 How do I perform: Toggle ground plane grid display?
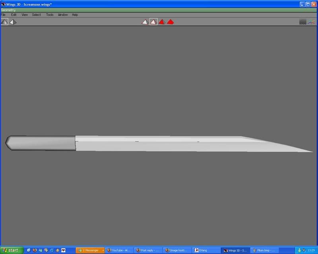tap(302, 22)
